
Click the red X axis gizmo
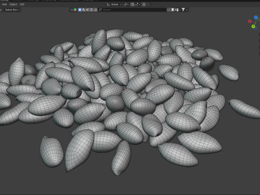coord(250,22)
